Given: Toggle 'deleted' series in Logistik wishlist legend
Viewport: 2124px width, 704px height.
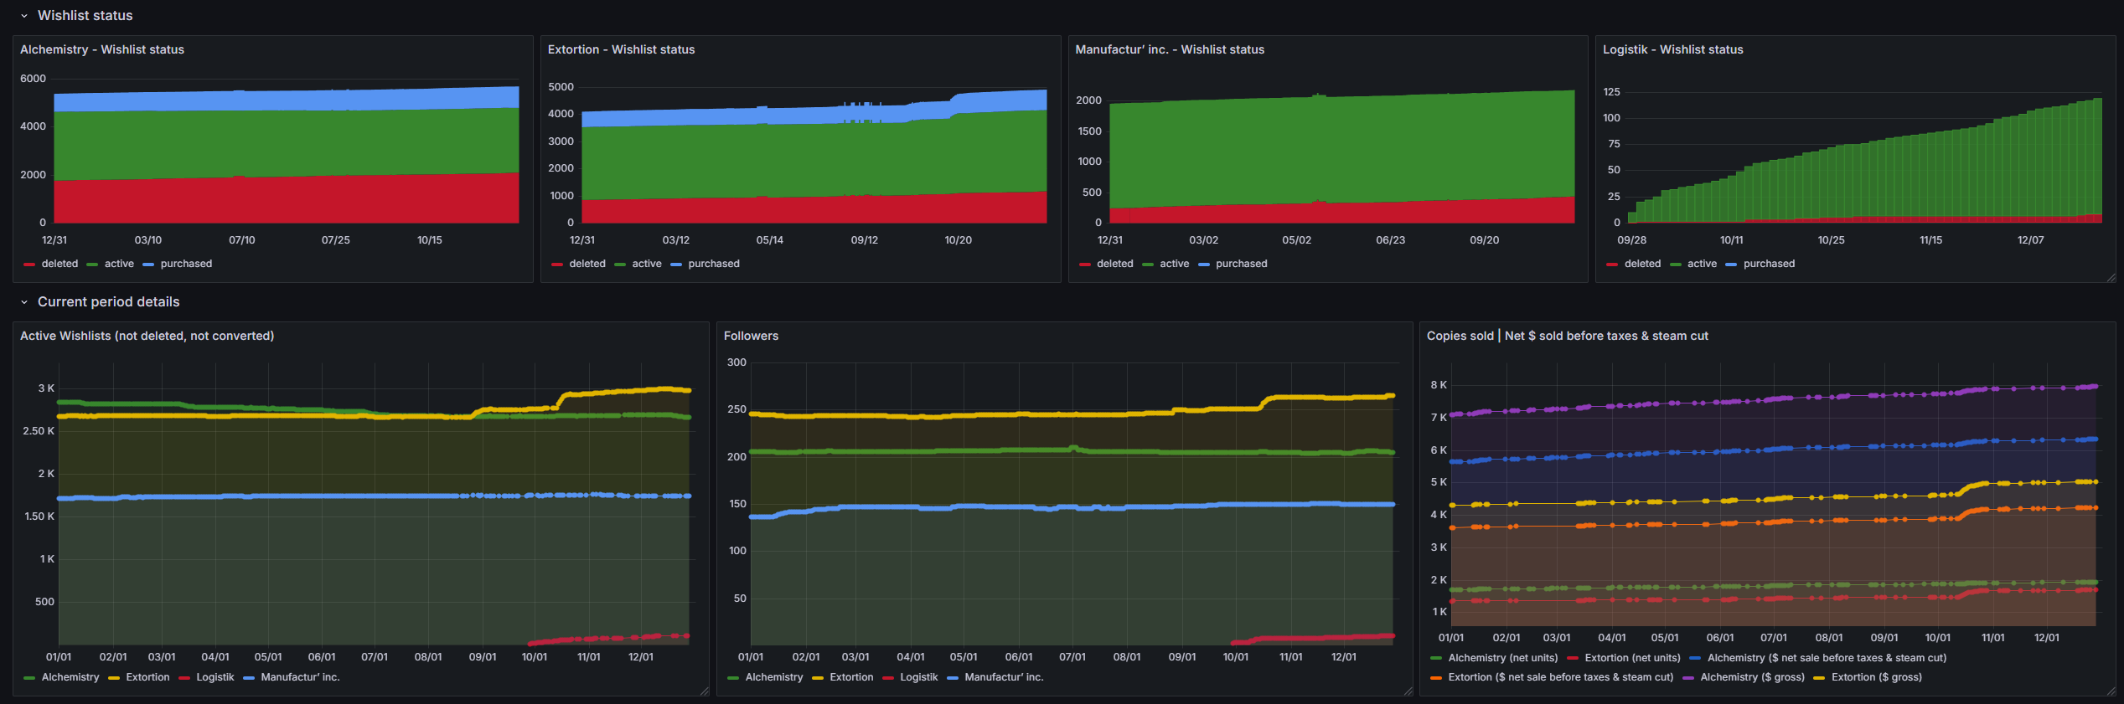Looking at the screenshot, I should pyautogui.click(x=1641, y=264).
